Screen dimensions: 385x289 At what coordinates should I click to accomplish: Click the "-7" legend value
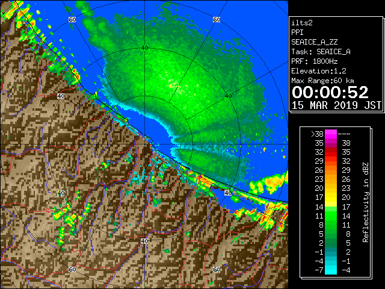click(x=319, y=270)
